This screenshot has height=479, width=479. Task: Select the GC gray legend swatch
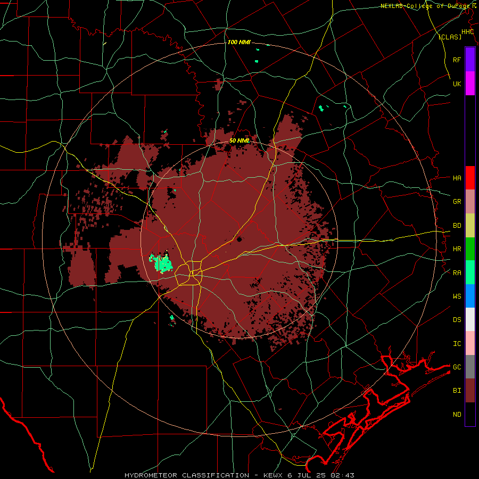[x=470, y=367]
